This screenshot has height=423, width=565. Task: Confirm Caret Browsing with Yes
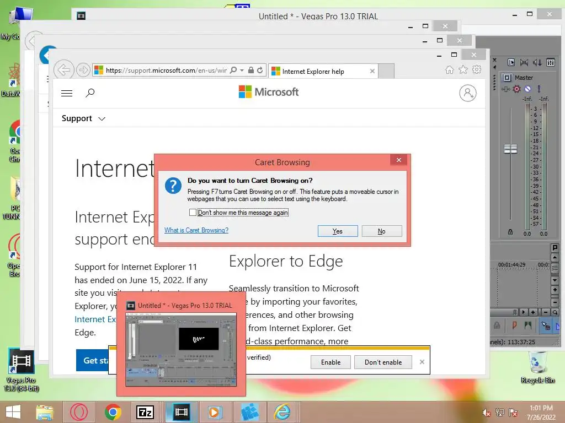tap(338, 231)
